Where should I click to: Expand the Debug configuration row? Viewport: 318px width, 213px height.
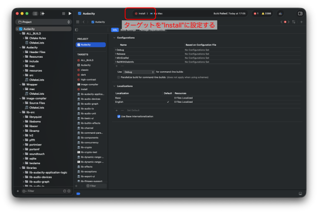115,50
